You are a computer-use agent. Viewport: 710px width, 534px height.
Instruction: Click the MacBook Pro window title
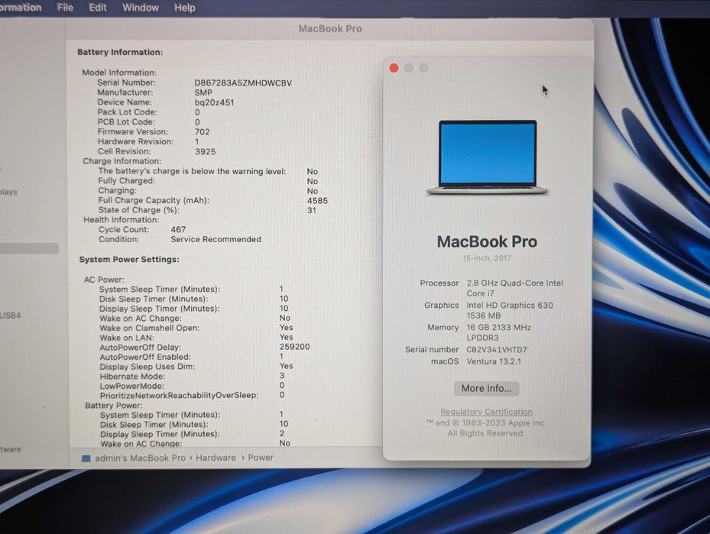coord(330,28)
